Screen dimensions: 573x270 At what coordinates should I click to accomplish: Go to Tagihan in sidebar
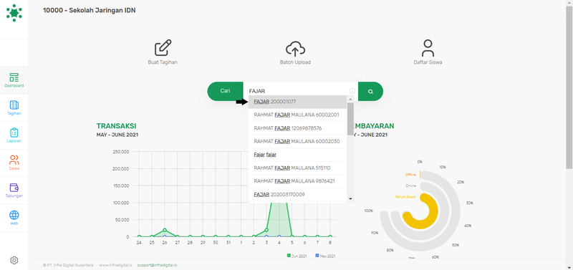tap(14, 107)
